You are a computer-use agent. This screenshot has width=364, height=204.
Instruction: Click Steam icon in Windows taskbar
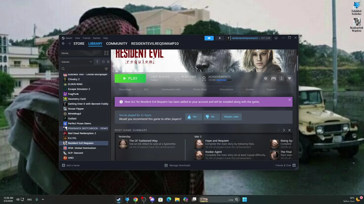119,199
